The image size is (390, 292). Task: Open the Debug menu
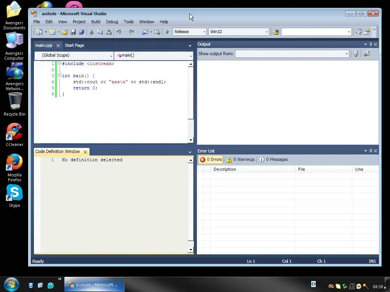112,22
